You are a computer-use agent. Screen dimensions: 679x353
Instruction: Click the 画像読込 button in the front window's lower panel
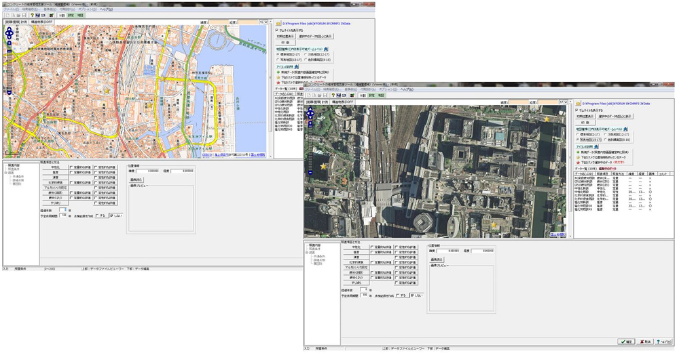point(437,259)
